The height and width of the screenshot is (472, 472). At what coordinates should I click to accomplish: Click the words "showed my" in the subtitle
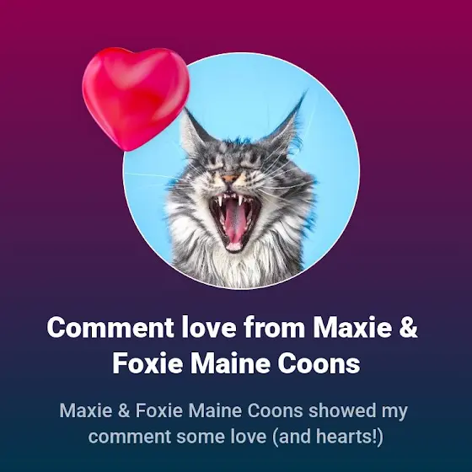pyautogui.click(x=358, y=410)
